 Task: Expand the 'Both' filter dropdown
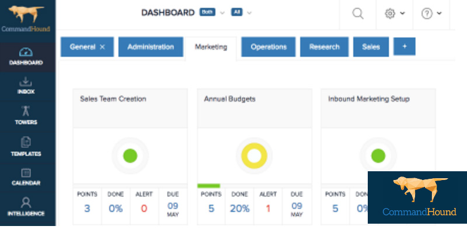tap(212, 12)
